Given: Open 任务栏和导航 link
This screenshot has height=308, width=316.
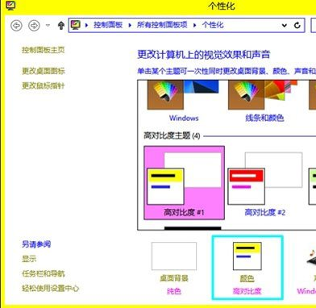Looking at the screenshot, I should click(x=44, y=273).
